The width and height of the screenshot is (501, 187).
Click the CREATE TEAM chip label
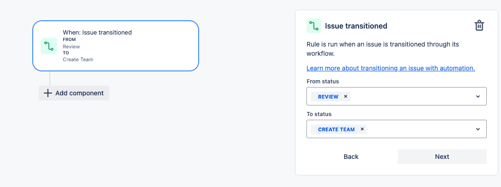point(336,129)
